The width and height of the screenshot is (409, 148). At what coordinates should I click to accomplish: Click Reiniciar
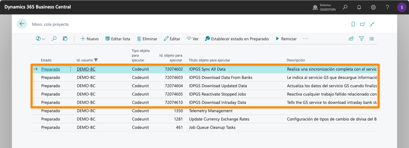[x=286, y=39]
